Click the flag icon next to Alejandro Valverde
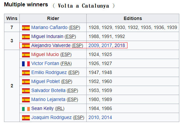183x125 pixels. [26, 46]
